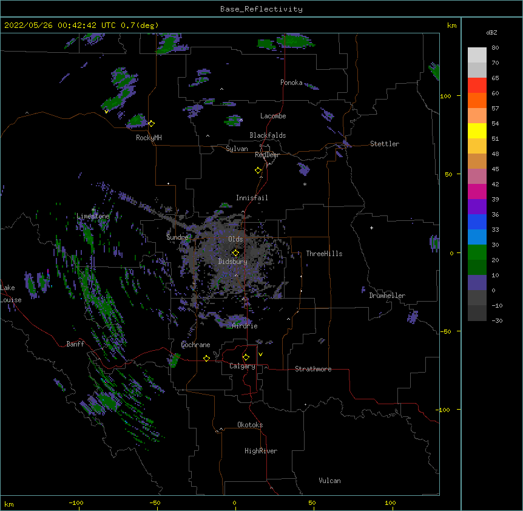Click the -100 tick label on the bottom axis
This screenshot has height=511, width=523.
(76, 503)
